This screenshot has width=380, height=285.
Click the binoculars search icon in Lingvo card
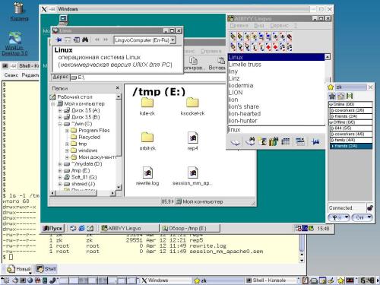[x=85, y=40]
